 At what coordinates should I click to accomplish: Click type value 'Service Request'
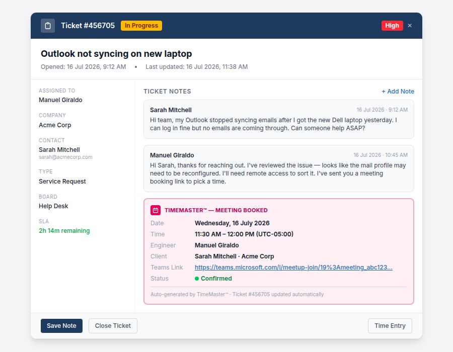[x=62, y=182]
